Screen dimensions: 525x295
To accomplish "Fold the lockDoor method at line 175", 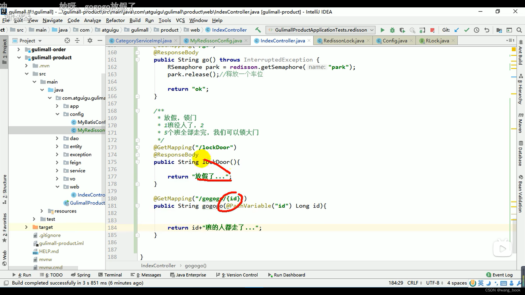I will click(138, 162).
